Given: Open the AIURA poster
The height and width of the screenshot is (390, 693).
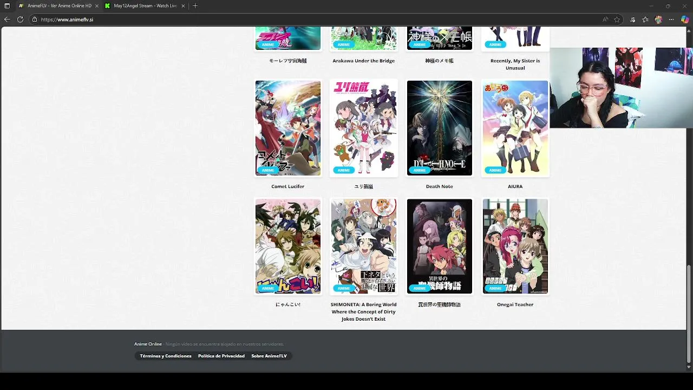Looking at the screenshot, I should pyautogui.click(x=515, y=128).
